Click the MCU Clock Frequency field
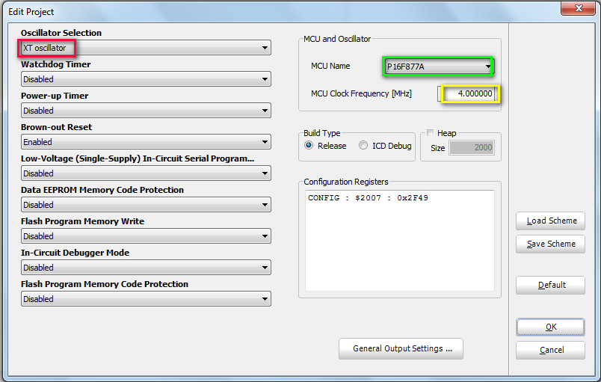The image size is (601, 382). click(467, 94)
